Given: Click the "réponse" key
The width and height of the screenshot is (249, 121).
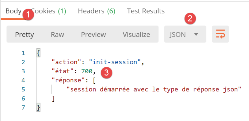Looking at the screenshot, I should (69, 81).
